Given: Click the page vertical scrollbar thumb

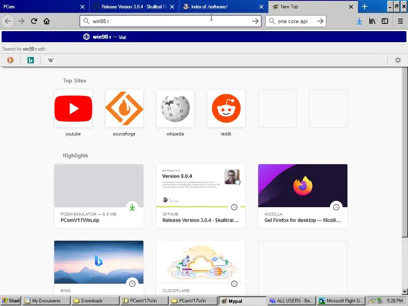Looking at the screenshot, I should (x=404, y=152).
